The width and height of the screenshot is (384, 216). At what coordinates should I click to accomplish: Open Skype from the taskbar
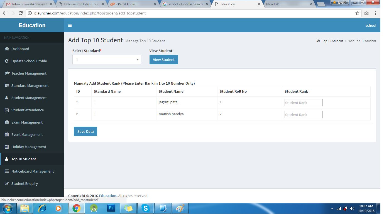[x=145, y=208]
